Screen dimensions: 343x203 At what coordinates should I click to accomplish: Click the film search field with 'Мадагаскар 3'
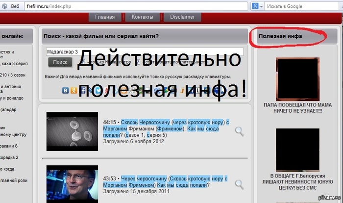pos(145,51)
